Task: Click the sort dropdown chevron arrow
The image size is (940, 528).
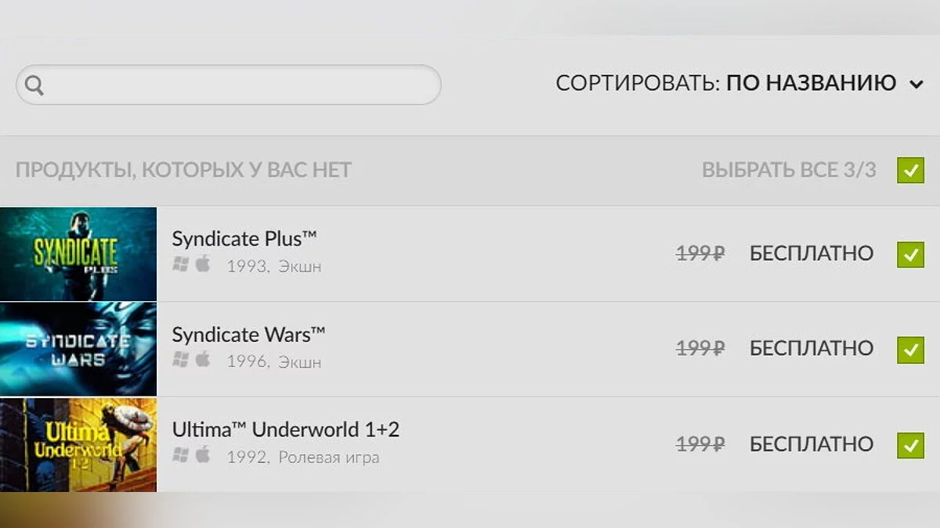Action: (916, 84)
